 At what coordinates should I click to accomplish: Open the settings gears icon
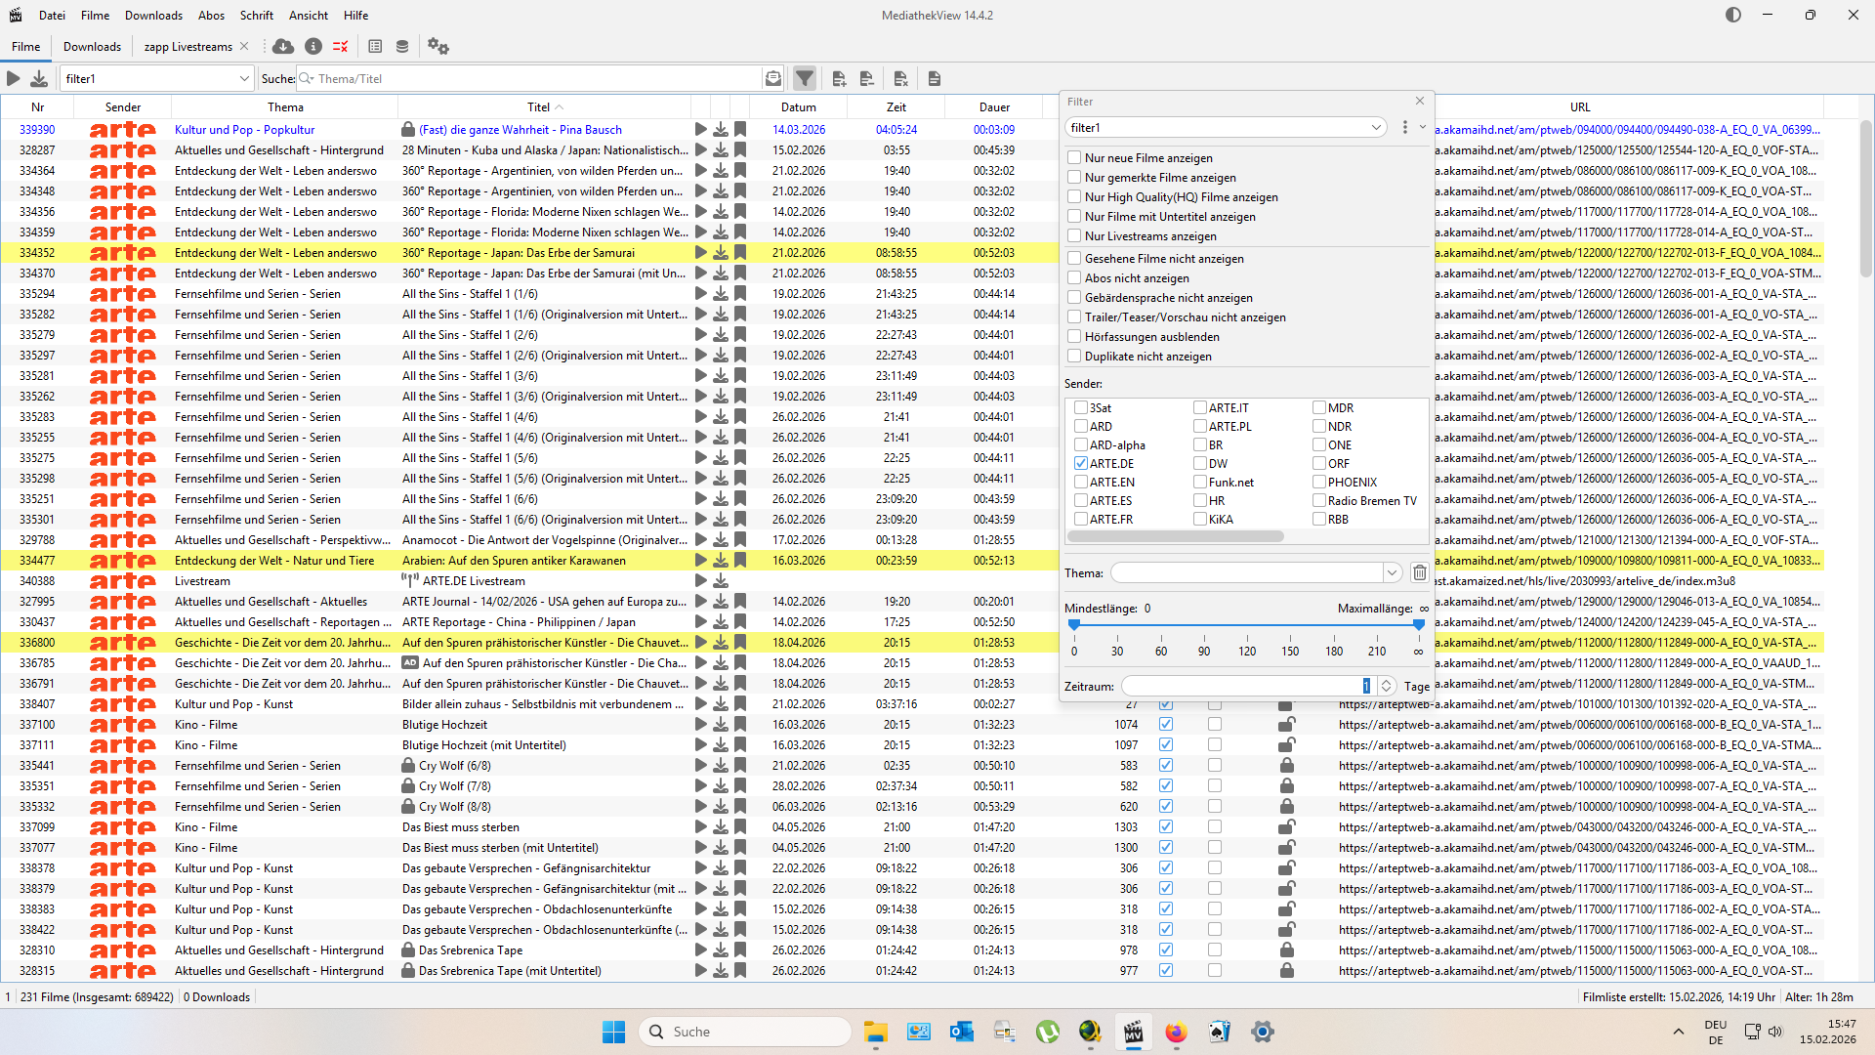point(438,46)
